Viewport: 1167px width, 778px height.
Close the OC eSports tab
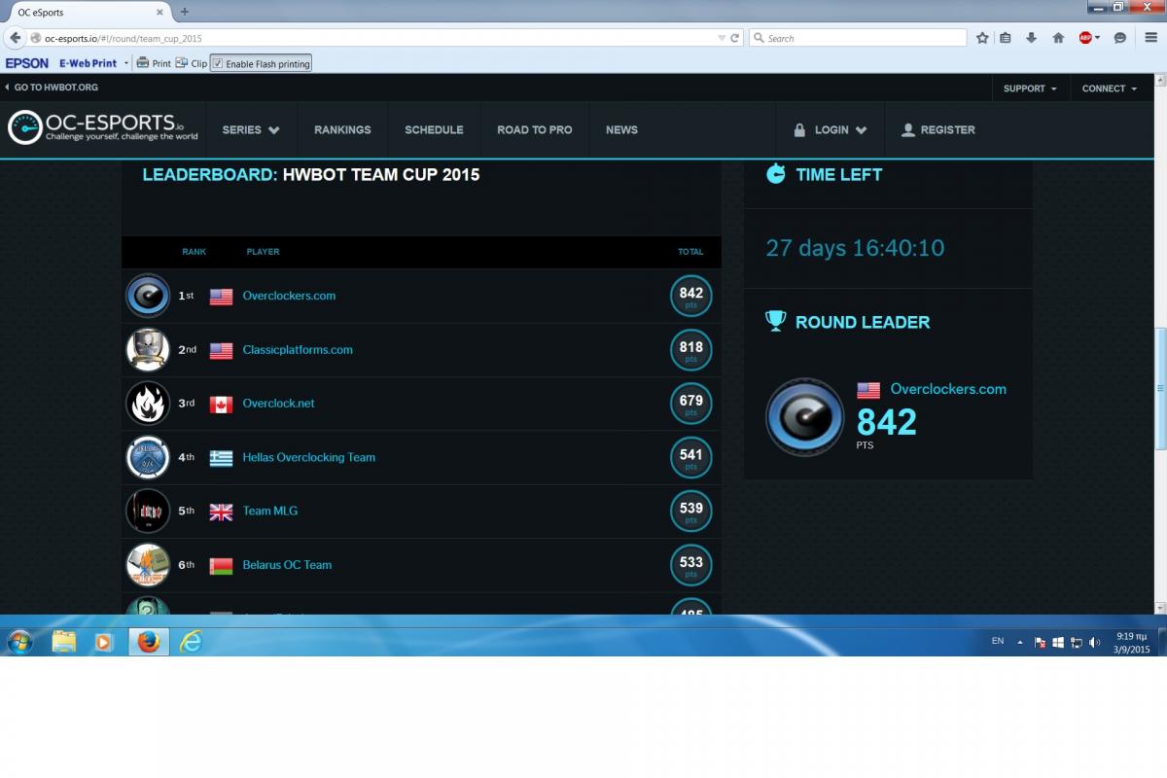[160, 12]
